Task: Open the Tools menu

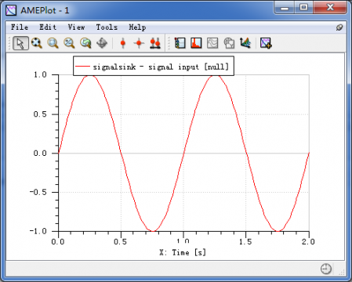Action: click(107, 27)
